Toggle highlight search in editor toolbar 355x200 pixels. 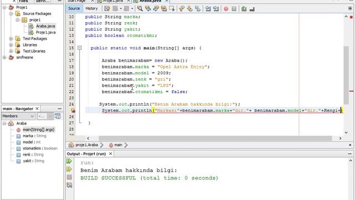point(164,9)
